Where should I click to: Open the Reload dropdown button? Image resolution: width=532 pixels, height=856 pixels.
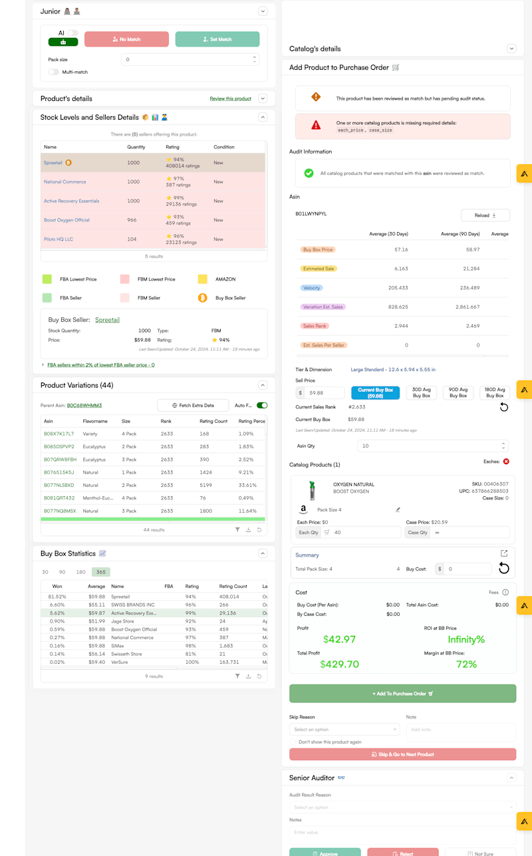485,215
